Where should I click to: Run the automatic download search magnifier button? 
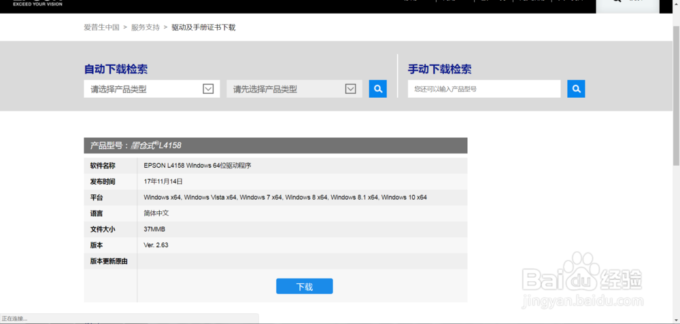(x=377, y=89)
